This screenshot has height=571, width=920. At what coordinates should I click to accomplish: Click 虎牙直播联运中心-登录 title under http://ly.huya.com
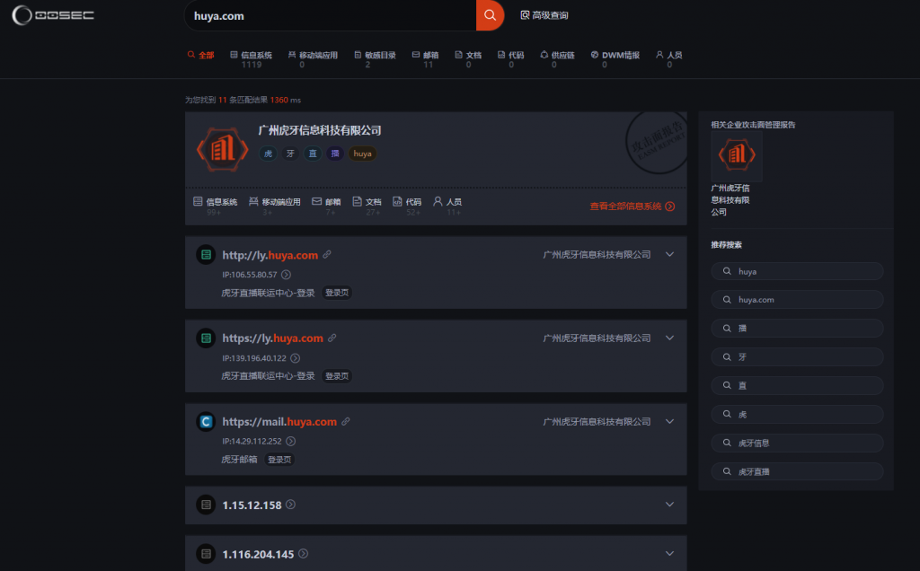point(268,293)
